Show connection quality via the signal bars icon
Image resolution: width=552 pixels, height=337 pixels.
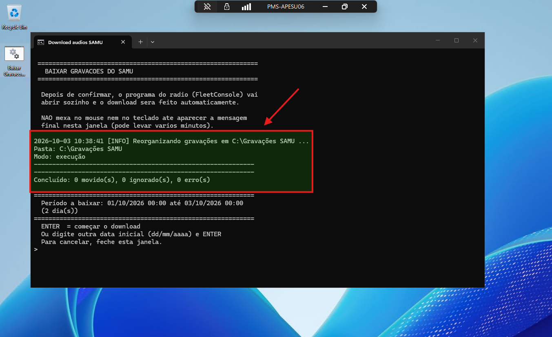point(246,7)
